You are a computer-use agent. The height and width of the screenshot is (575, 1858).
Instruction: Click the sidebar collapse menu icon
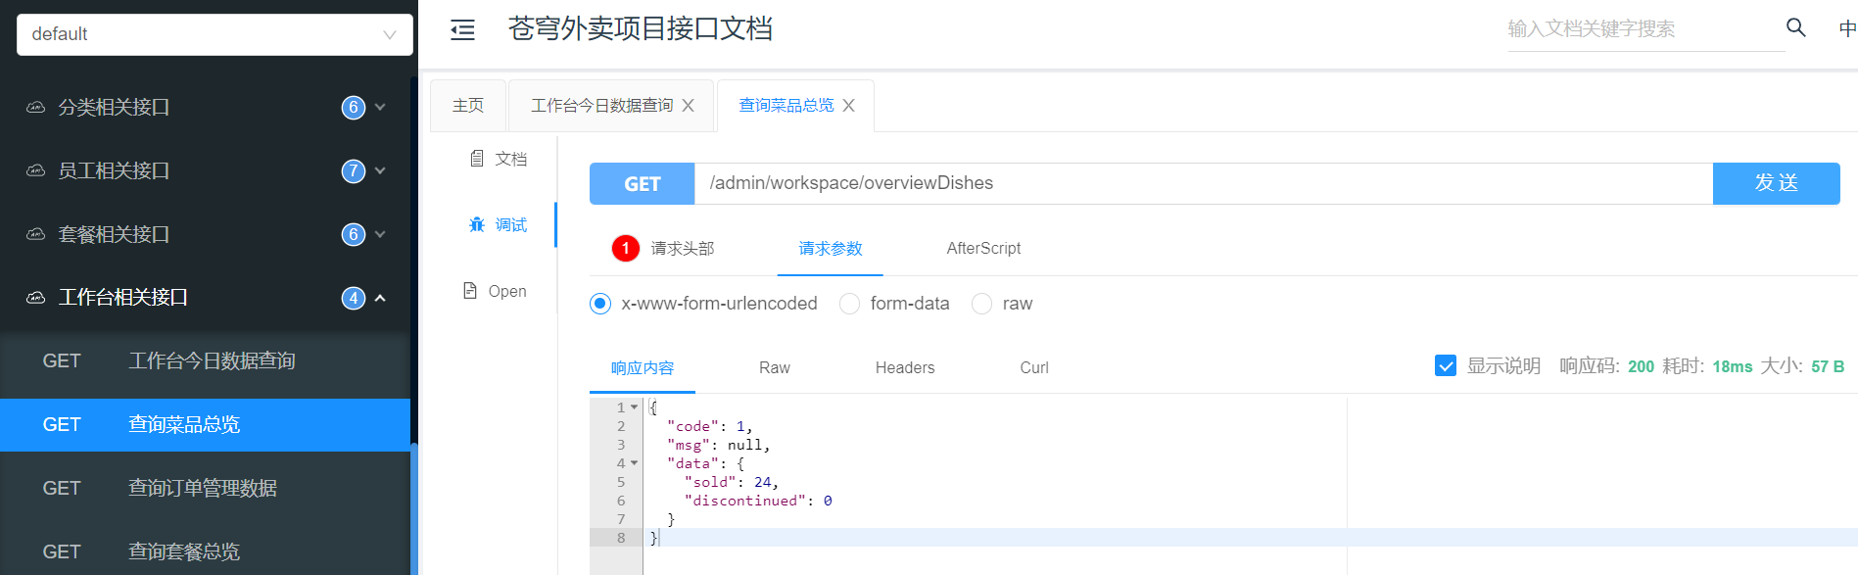coord(462,30)
